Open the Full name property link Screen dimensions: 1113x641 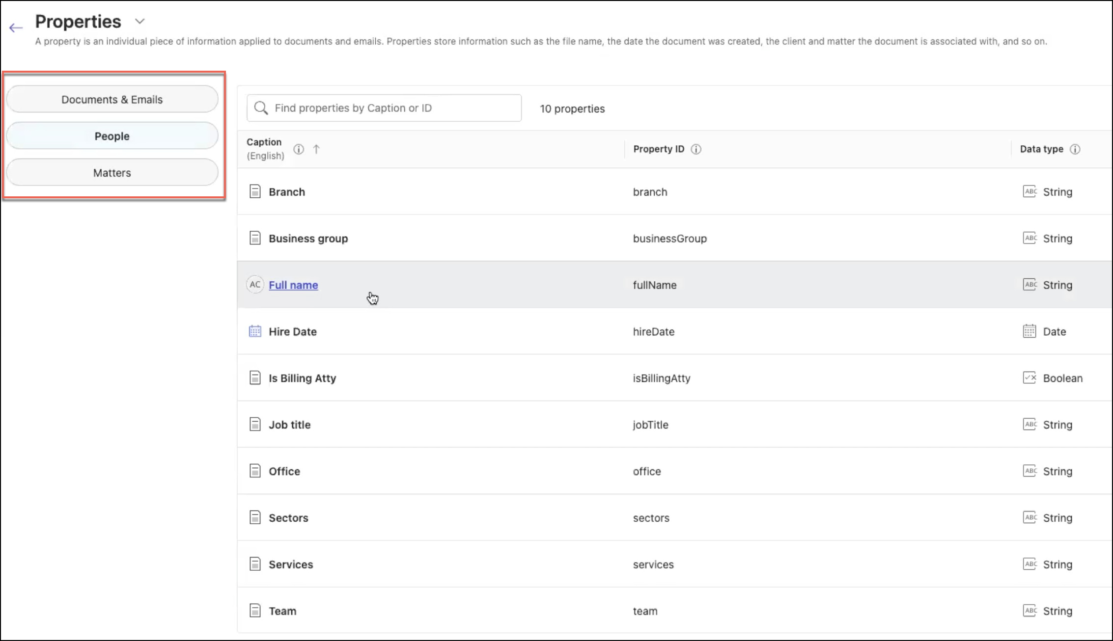tap(293, 285)
